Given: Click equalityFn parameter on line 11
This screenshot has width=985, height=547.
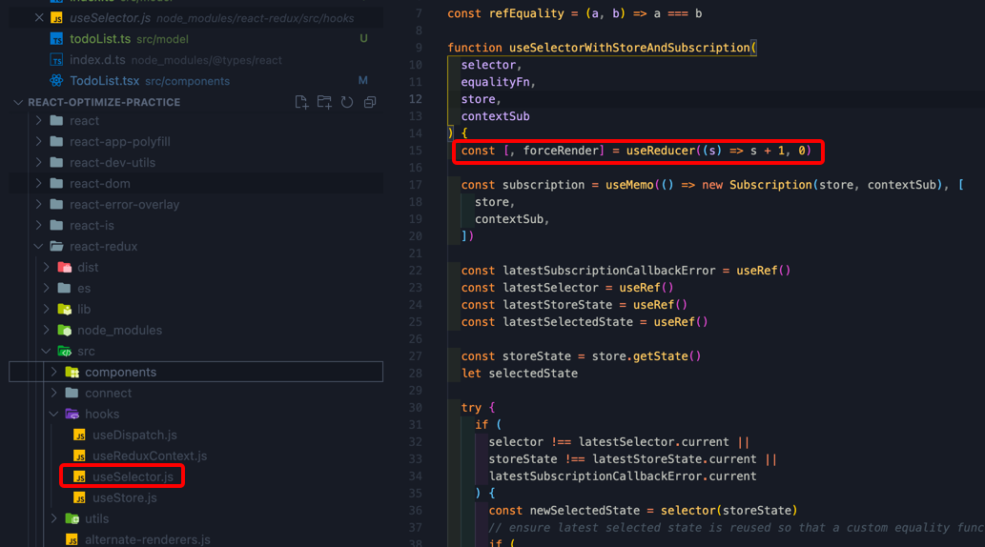Looking at the screenshot, I should (495, 82).
